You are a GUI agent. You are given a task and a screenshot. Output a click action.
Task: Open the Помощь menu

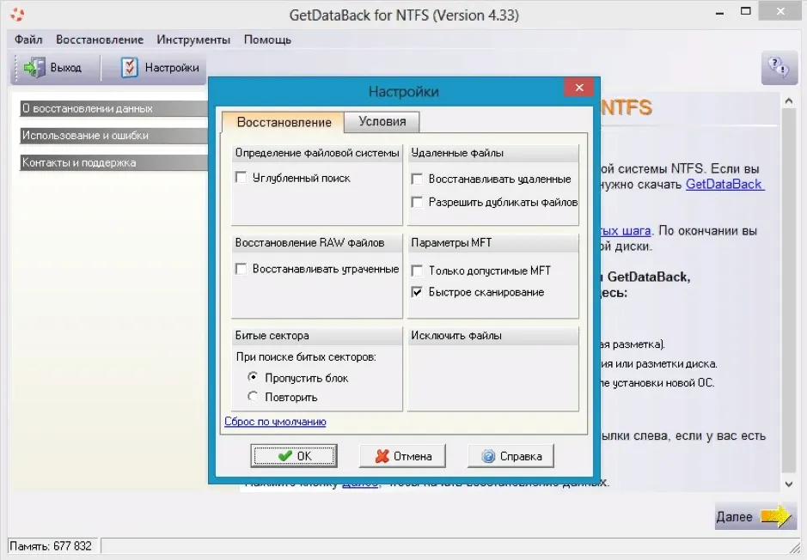(x=267, y=40)
